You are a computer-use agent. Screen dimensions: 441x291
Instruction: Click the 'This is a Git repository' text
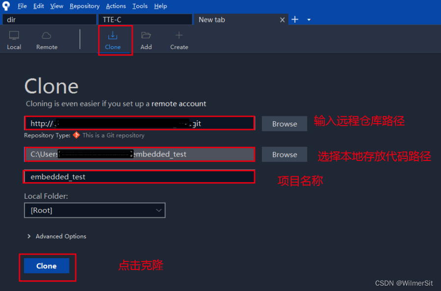(x=113, y=135)
